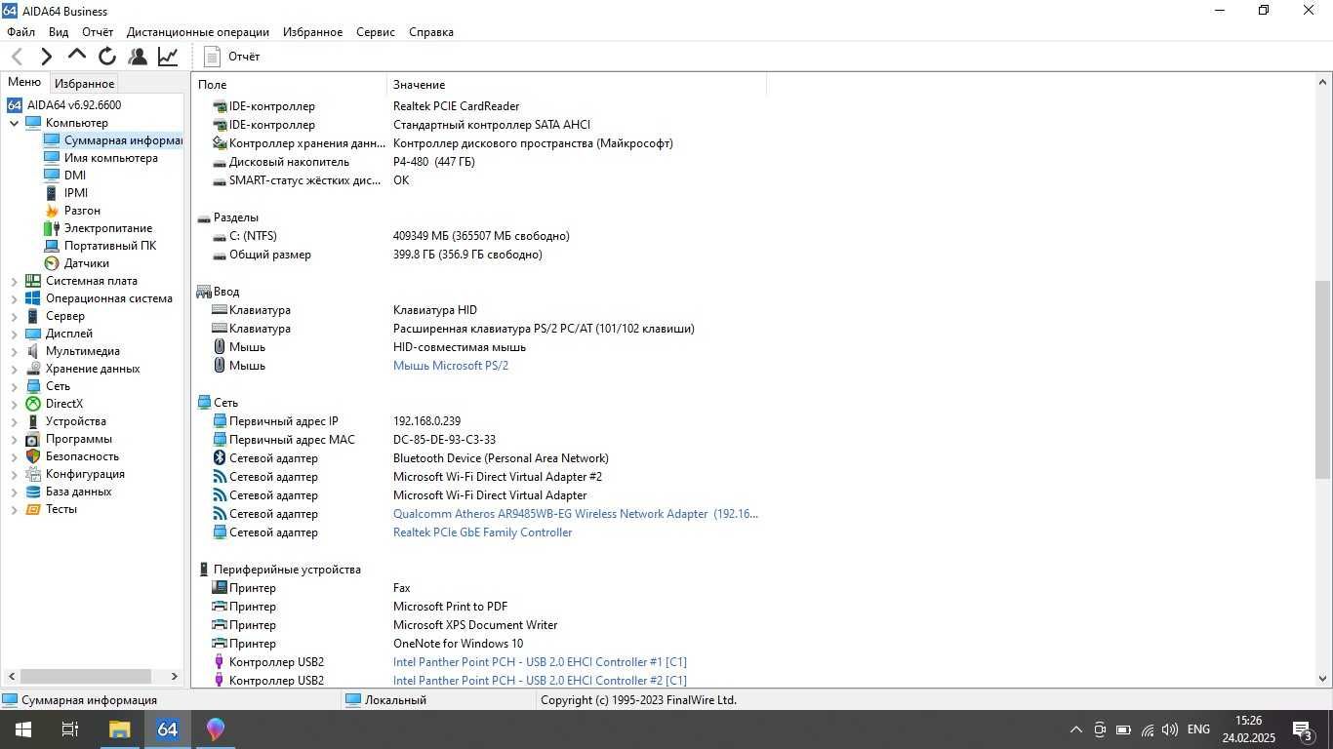Switch to the Меню tab
Image resolution: width=1333 pixels, height=749 pixels.
pyautogui.click(x=24, y=82)
